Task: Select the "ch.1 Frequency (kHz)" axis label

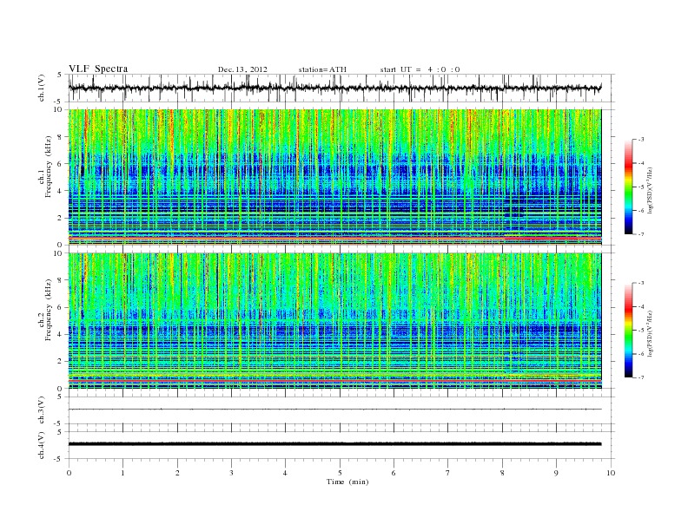Action: pyautogui.click(x=45, y=167)
